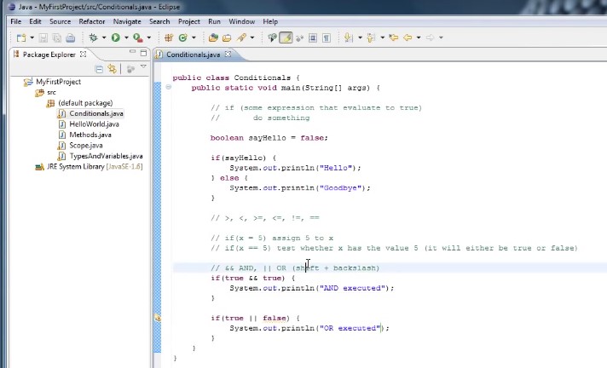Click the Back navigation arrow in toolbar

[407, 37]
